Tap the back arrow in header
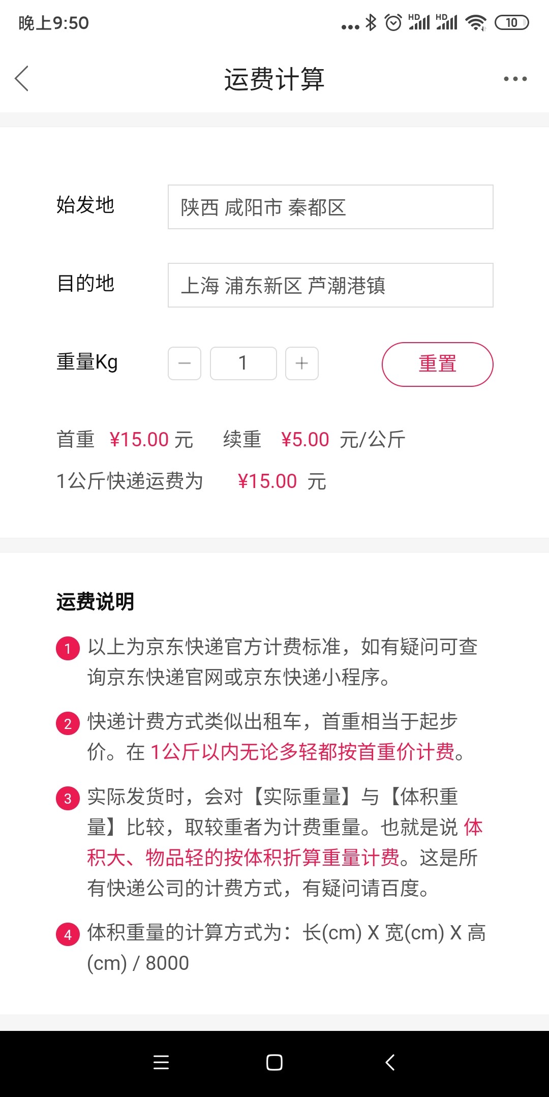 coord(22,79)
